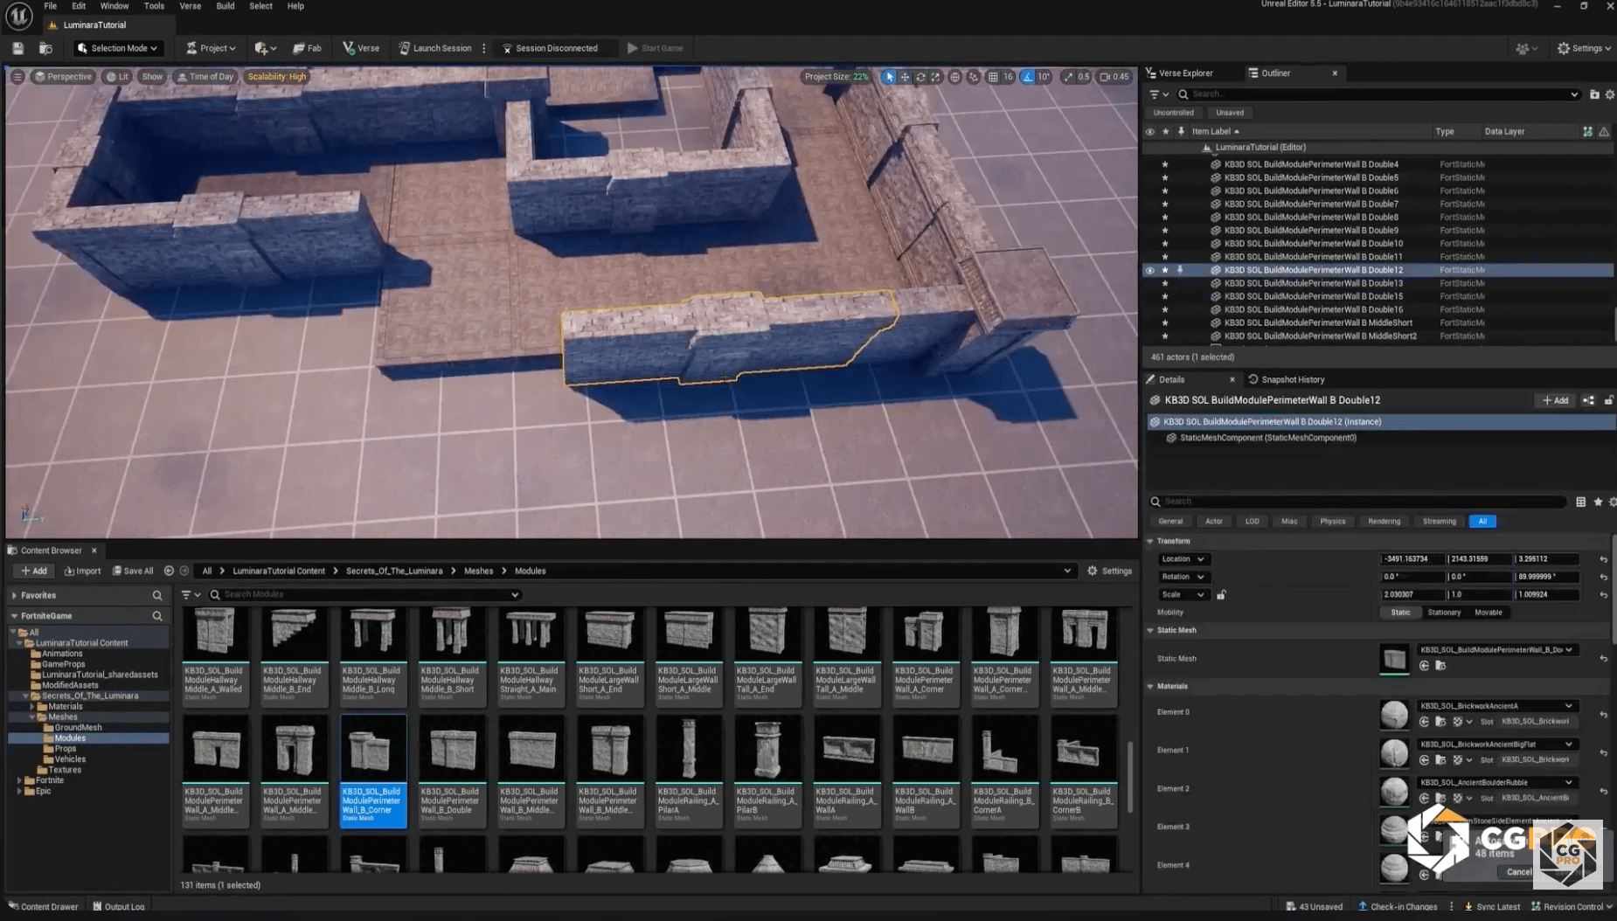Activate the Translate (move) tool in viewport

905,77
